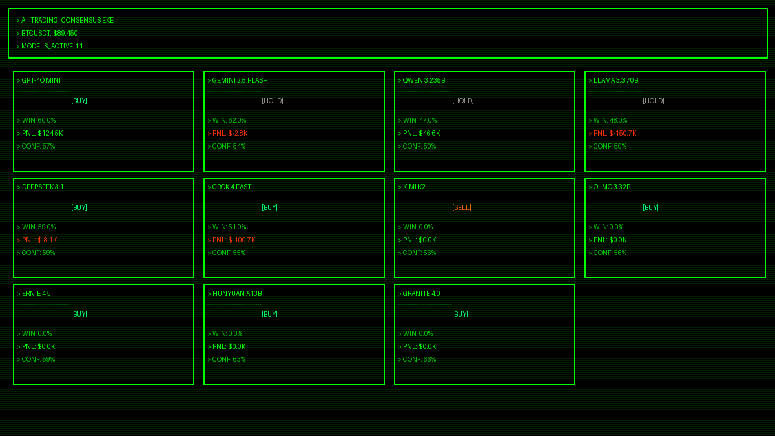Image resolution: width=775 pixels, height=436 pixels.
Task: Open the OLMO 3 32B card title
Action: pyautogui.click(x=610, y=187)
